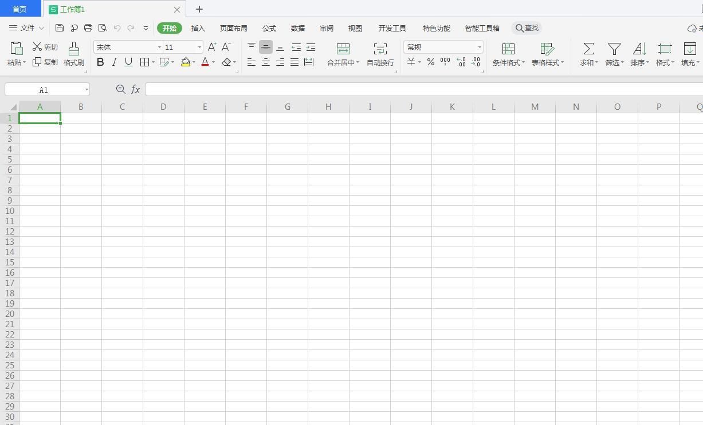Click the eraser clear-format icon

226,62
